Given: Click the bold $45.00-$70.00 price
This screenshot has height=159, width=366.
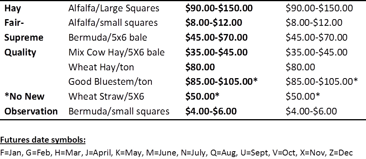Looking at the screenshot, I should coord(217,38).
